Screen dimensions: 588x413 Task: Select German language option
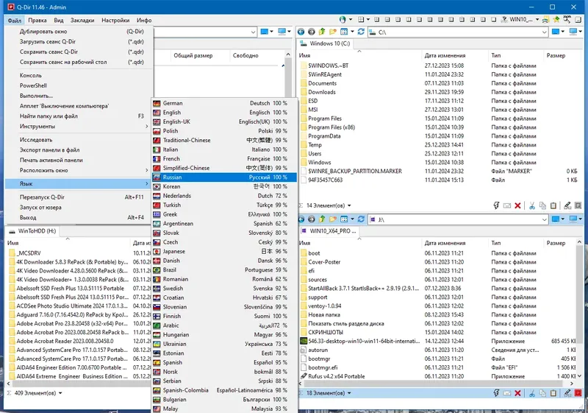pyautogui.click(x=224, y=103)
